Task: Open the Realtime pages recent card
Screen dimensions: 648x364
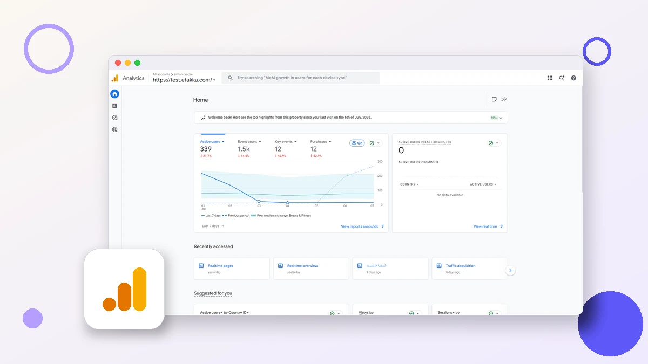Action: 232,268
